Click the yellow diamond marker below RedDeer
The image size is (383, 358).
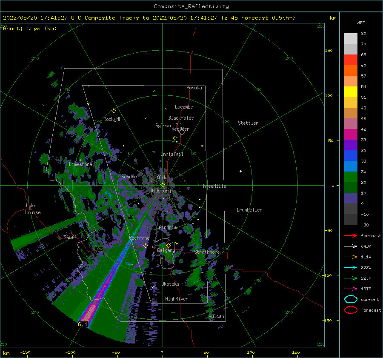coord(175,138)
